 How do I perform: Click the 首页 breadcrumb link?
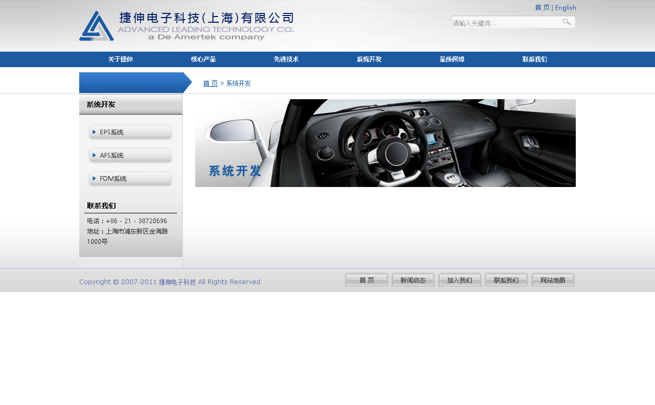click(x=210, y=83)
